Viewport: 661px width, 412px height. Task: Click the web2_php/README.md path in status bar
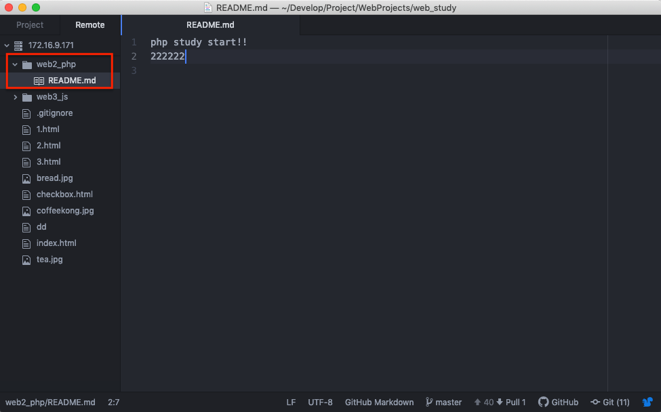[50, 403]
